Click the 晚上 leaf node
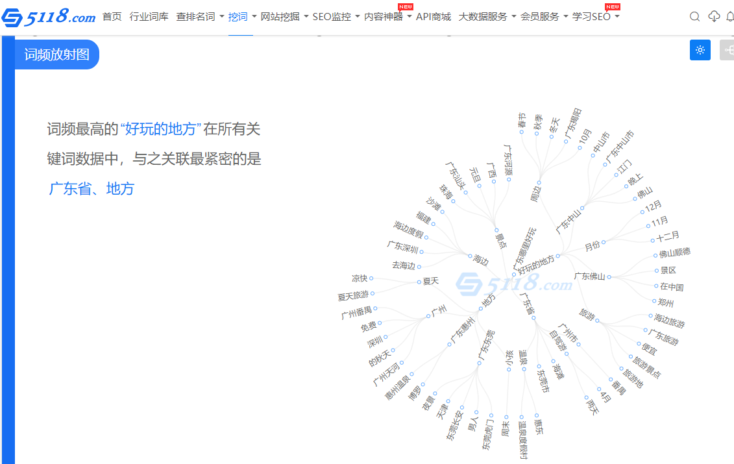The width and height of the screenshot is (734, 464). click(635, 180)
